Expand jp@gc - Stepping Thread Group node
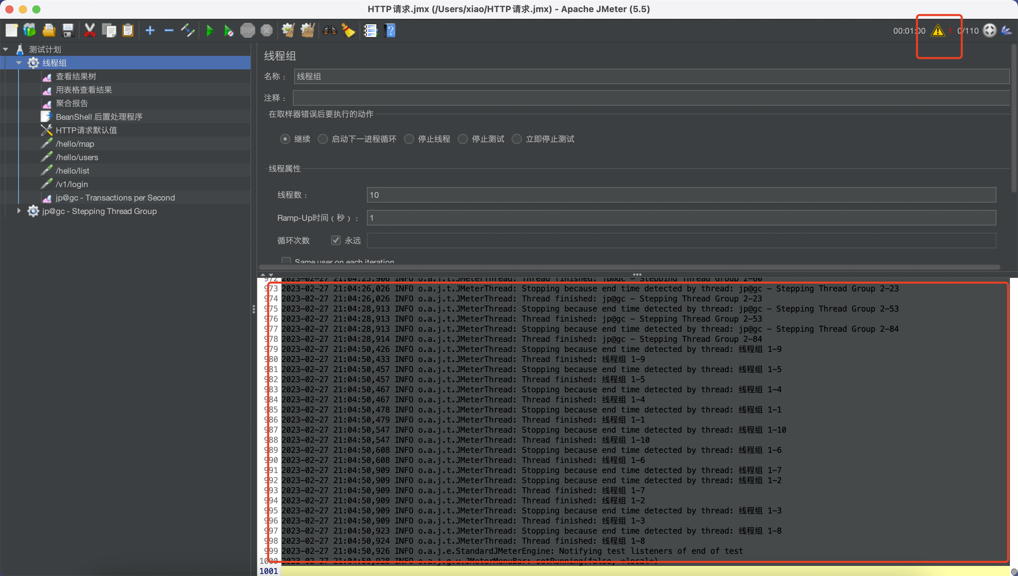The height and width of the screenshot is (576, 1018). pyautogui.click(x=19, y=211)
